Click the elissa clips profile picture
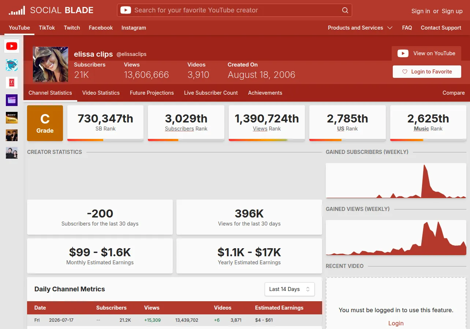 pyautogui.click(x=51, y=64)
